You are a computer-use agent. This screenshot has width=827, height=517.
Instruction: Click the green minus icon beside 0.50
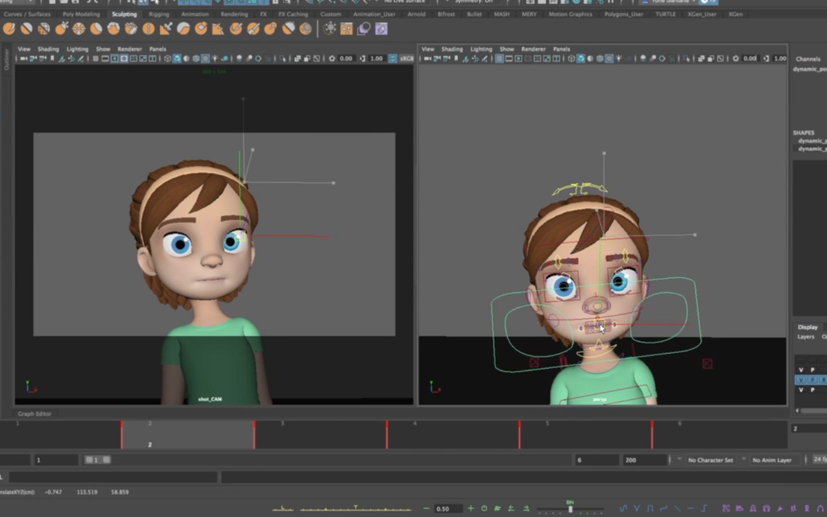pos(426,508)
